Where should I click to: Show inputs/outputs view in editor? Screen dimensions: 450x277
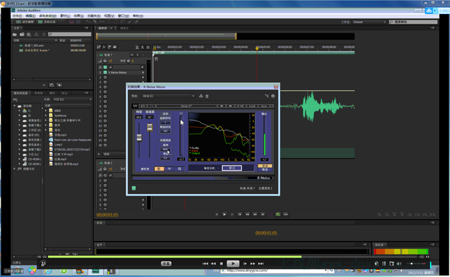point(98,47)
